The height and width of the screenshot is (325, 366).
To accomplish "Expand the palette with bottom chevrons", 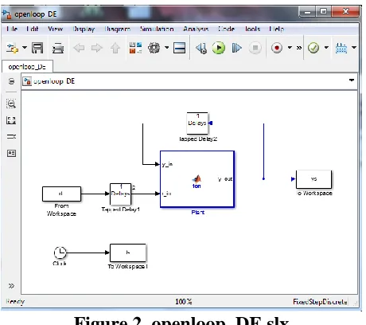I will pos(11,286).
